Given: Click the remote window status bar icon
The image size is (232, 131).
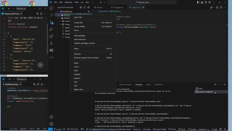Looking at the screenshot, I should click(50, 129).
